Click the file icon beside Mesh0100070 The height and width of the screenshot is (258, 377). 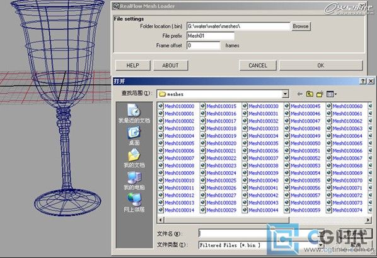(329, 180)
